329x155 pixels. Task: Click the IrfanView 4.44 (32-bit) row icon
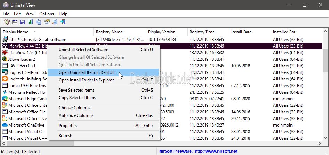click(x=5, y=46)
